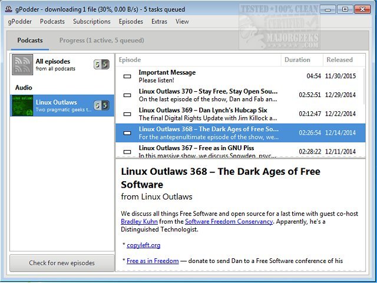Image resolution: width=377 pixels, height=283 pixels.
Task: Select All episodes in the podcast list
Action: [x=62, y=65]
